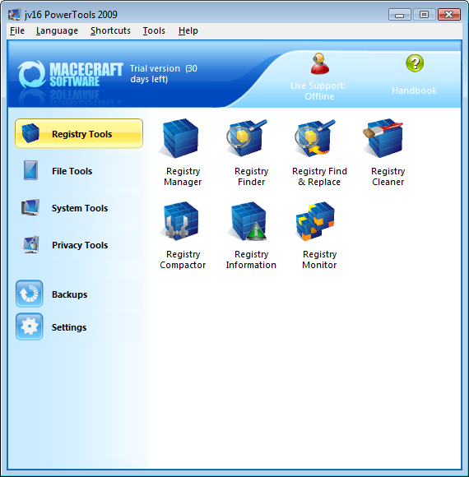Viewport: 469px width, 477px height.
Task: Open the Handbook question mark icon
Action: tap(415, 63)
